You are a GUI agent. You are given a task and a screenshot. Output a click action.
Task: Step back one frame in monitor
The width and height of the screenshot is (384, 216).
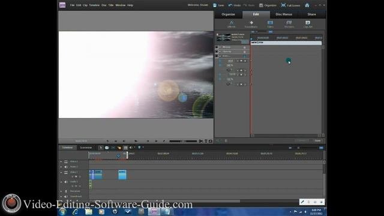point(124,141)
